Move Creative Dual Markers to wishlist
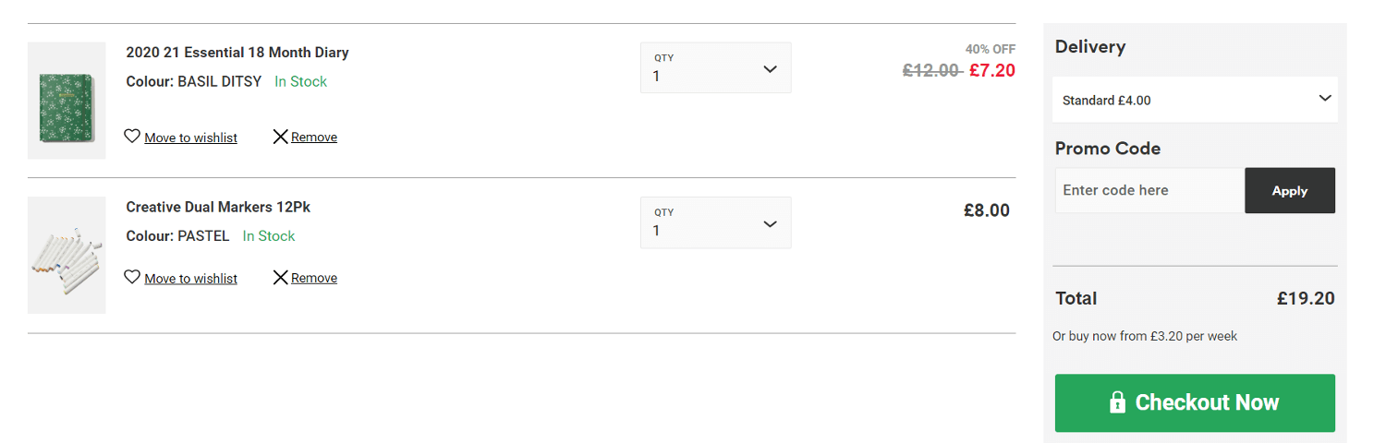The image size is (1386, 443). tap(190, 279)
